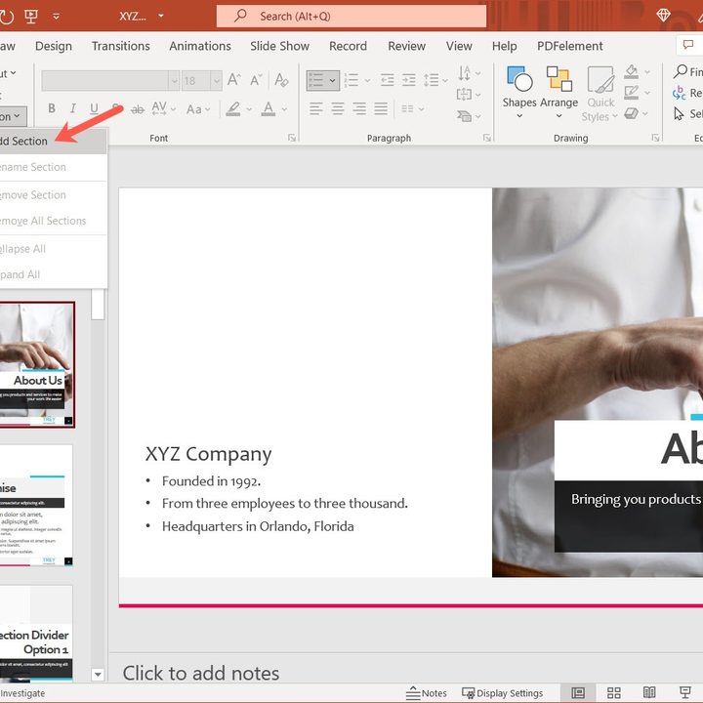Toggle justify text alignment
Viewport: 703px width, 703px height.
[381, 108]
